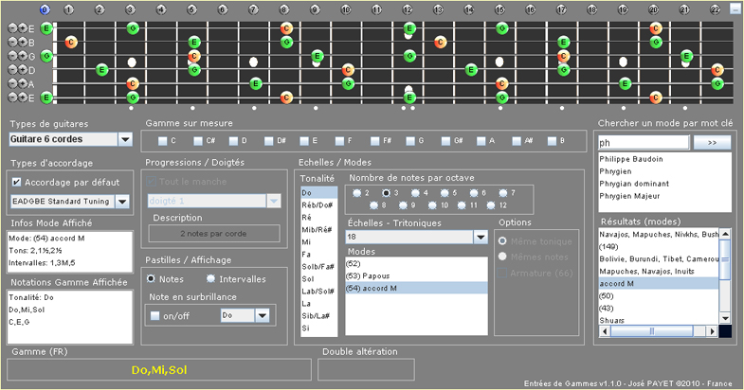
Task: Toggle the Accordage par défaut checkbox
Action: 16,183
